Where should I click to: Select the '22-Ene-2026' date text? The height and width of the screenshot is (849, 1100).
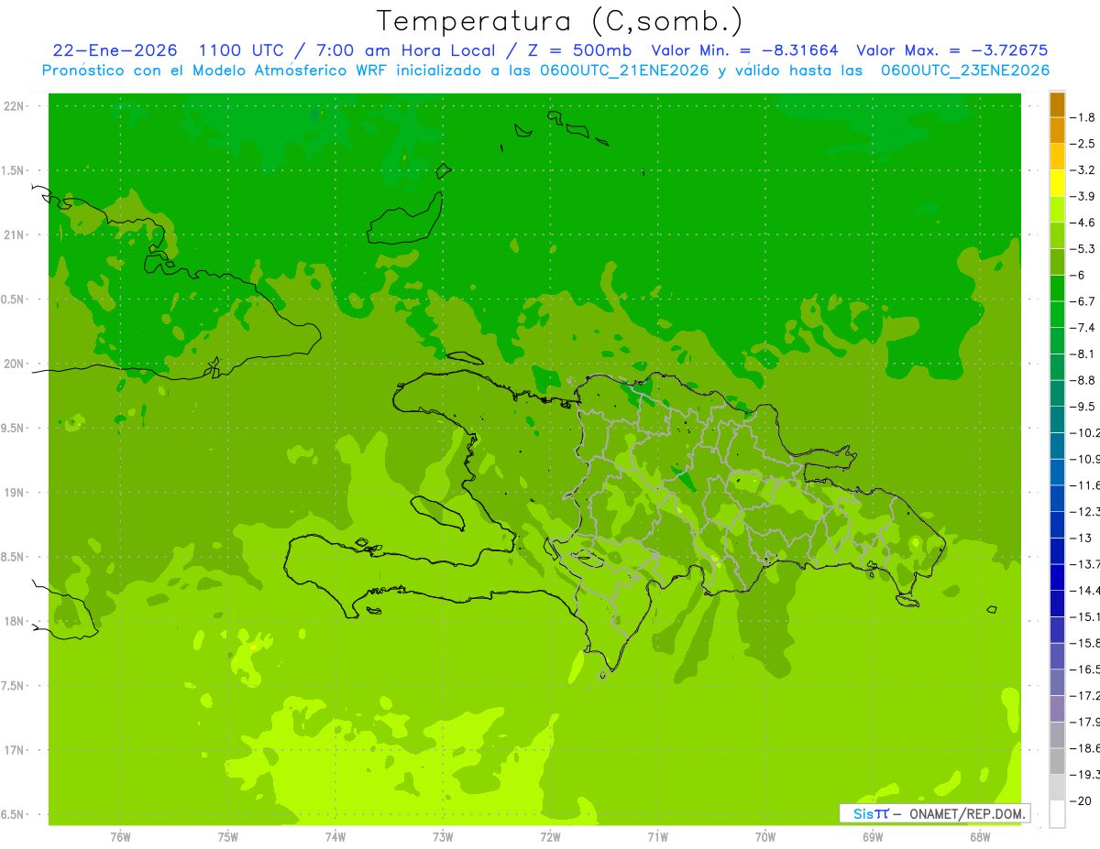pyautogui.click(x=115, y=50)
